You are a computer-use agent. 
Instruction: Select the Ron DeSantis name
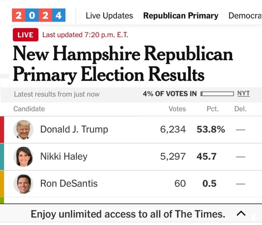pos(69,183)
